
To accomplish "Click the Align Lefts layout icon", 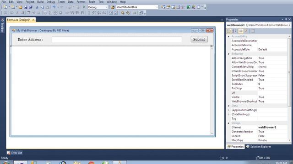I will tap(12, 13).
